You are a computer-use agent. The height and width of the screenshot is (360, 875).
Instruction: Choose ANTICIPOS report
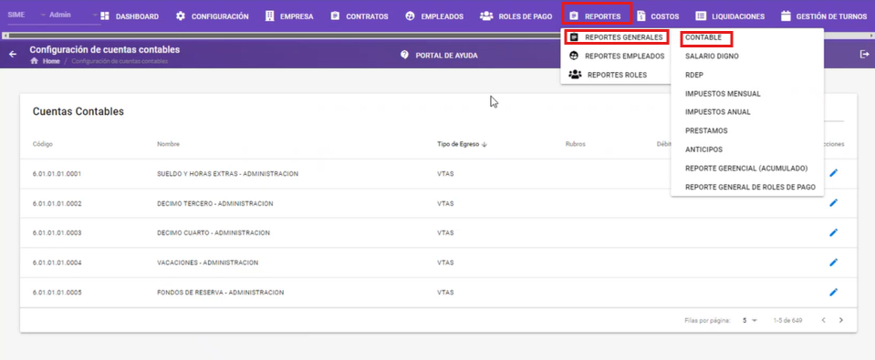pyautogui.click(x=703, y=149)
